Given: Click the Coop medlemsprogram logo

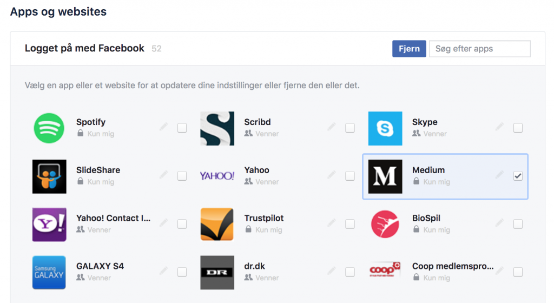Looking at the screenshot, I should [385, 270].
